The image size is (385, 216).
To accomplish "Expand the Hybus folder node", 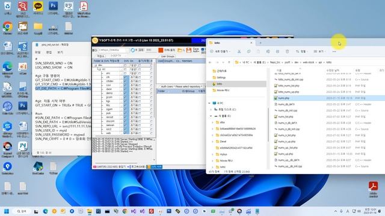I will coord(212,154).
